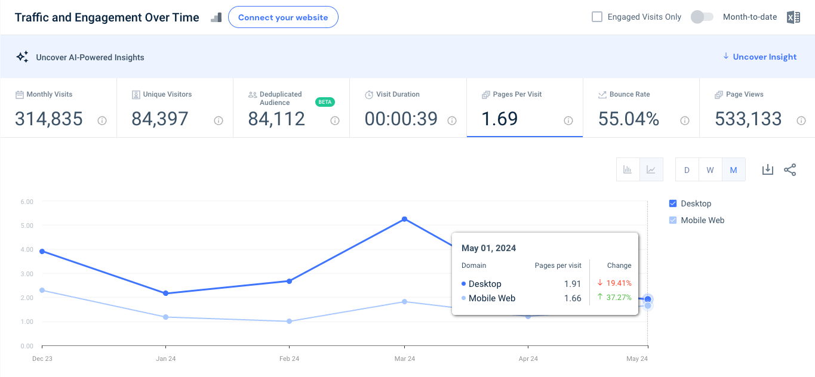This screenshot has height=377, width=815.
Task: Toggle the Month-to-date switch
Action: tap(702, 17)
